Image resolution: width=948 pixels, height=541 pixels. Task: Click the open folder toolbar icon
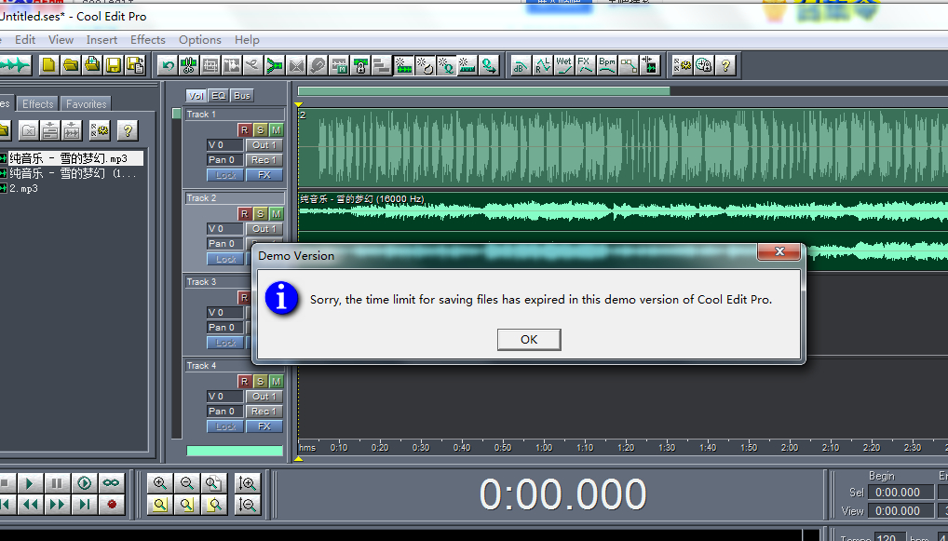[x=71, y=64]
